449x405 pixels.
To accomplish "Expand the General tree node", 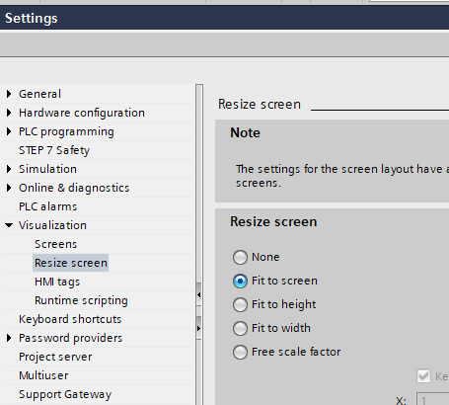I will tap(9, 94).
